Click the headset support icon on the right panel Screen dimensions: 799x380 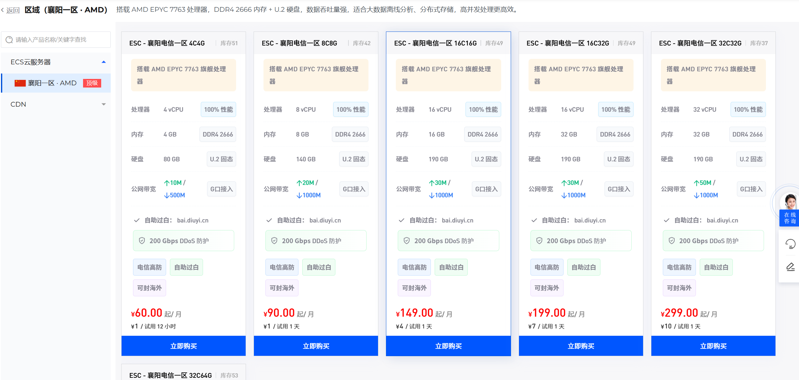click(x=790, y=244)
